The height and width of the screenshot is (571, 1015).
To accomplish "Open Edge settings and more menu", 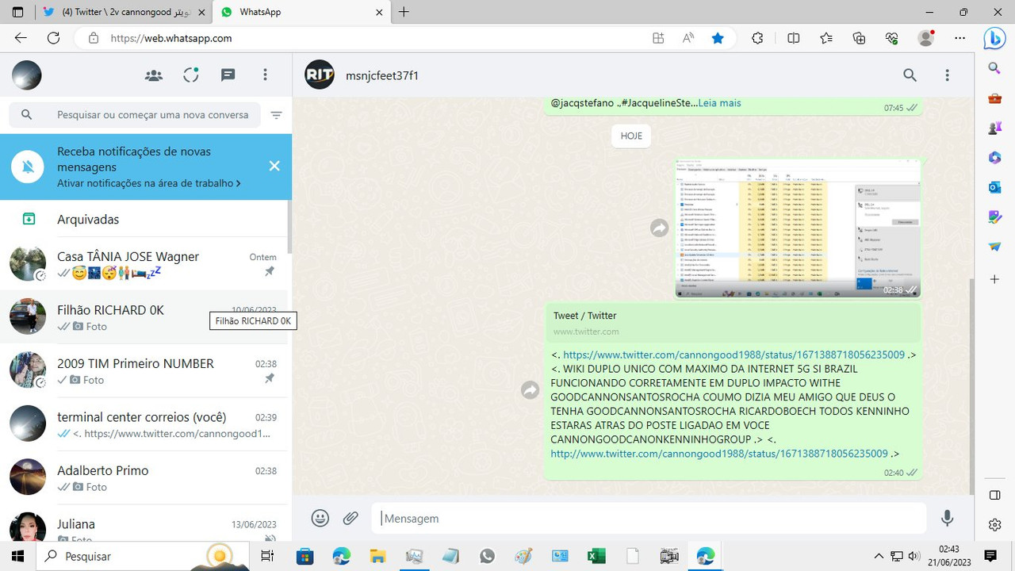I will (960, 38).
